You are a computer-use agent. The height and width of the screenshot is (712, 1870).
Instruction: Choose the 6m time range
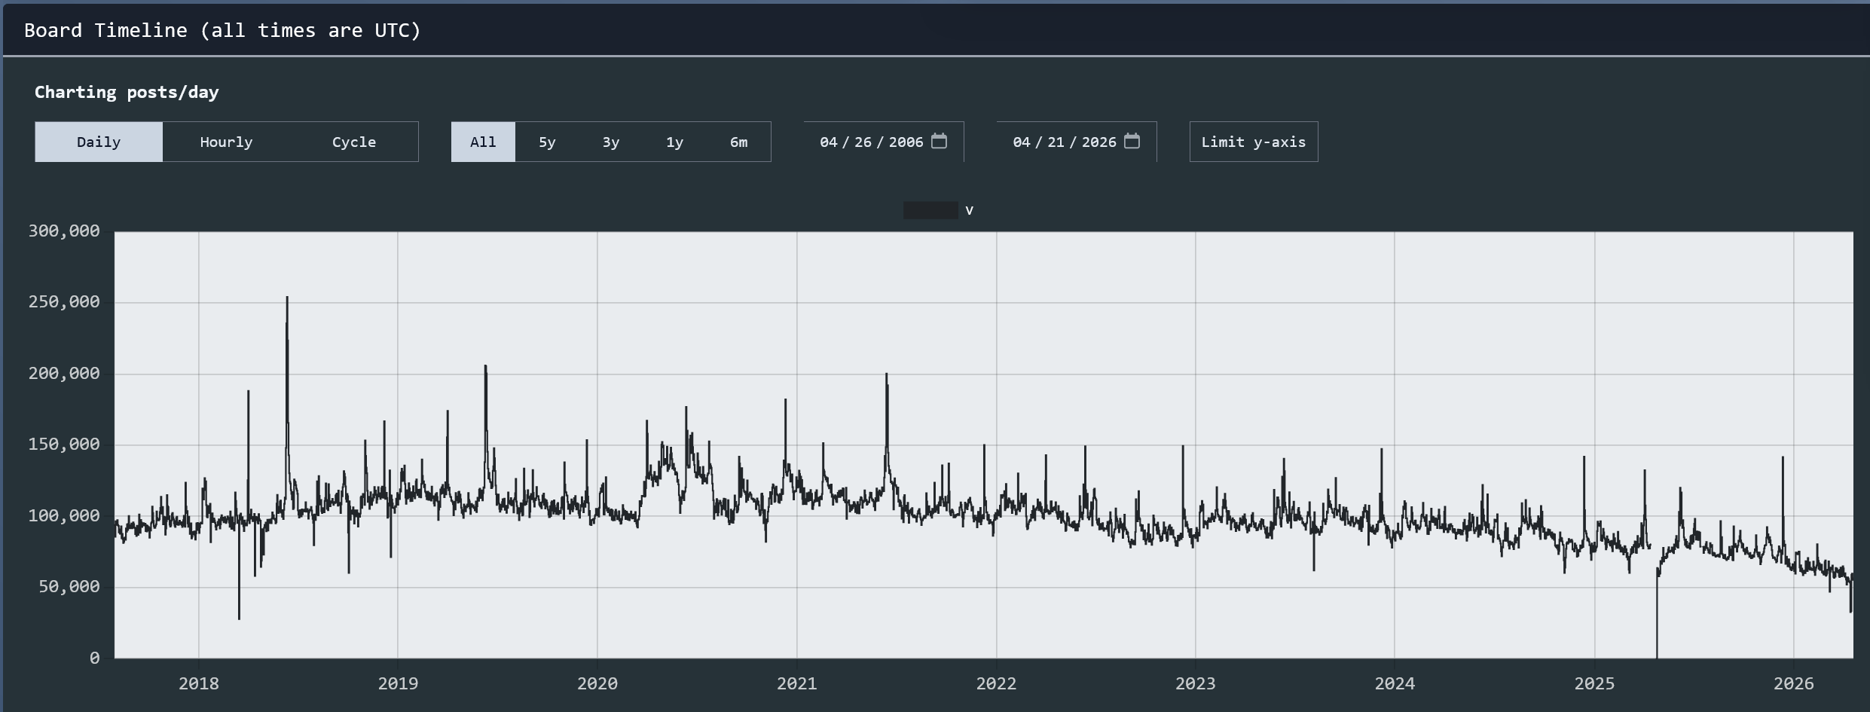point(739,142)
